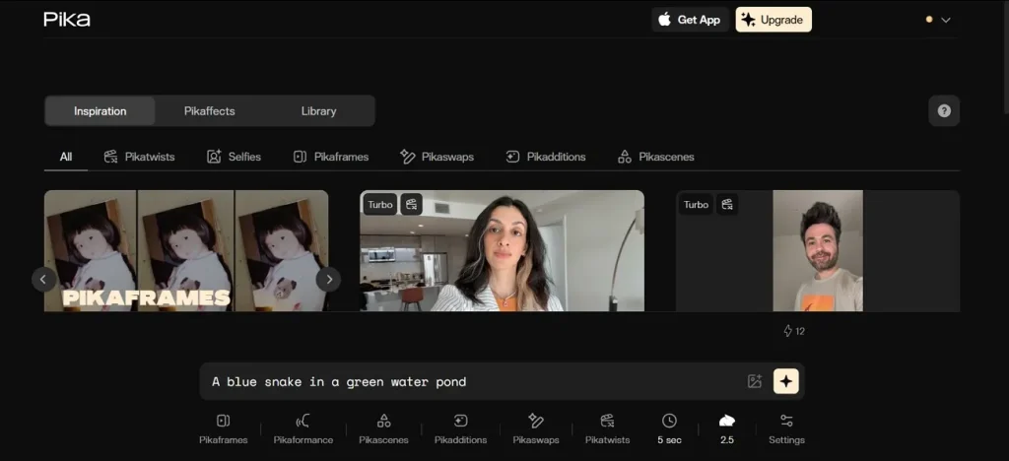
Task: Click the Get App button
Action: [x=690, y=20]
